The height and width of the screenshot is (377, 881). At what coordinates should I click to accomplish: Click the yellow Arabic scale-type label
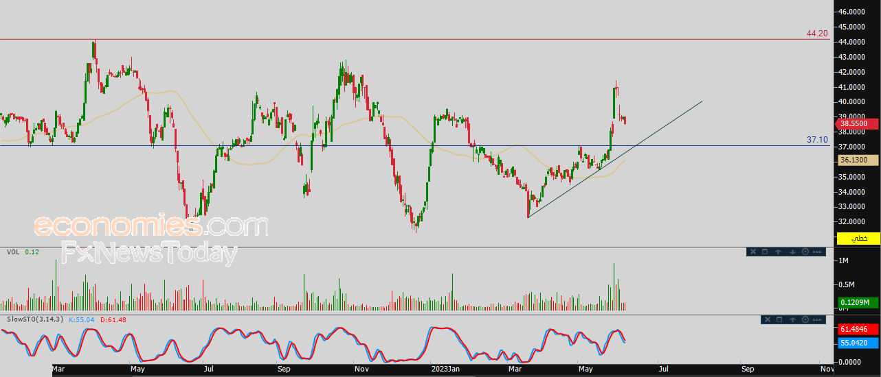tap(858, 238)
